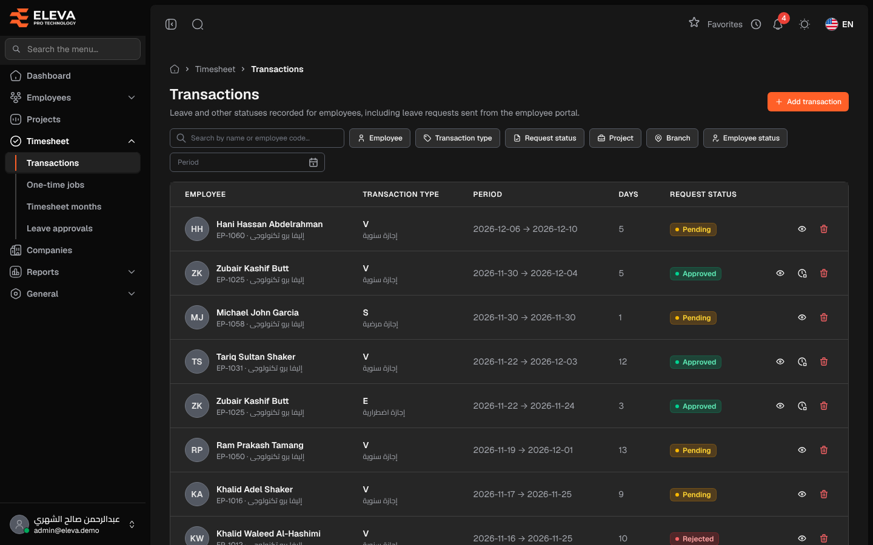
Task: Open the Employee filter
Action: click(x=380, y=138)
